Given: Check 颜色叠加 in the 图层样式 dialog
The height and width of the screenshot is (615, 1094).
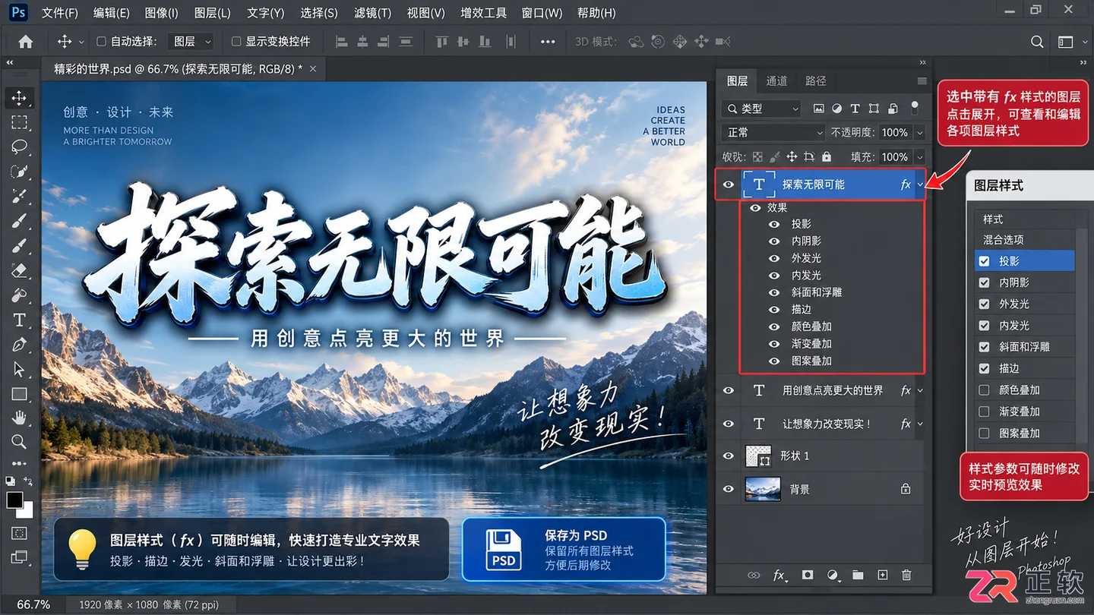Looking at the screenshot, I should click(x=985, y=390).
